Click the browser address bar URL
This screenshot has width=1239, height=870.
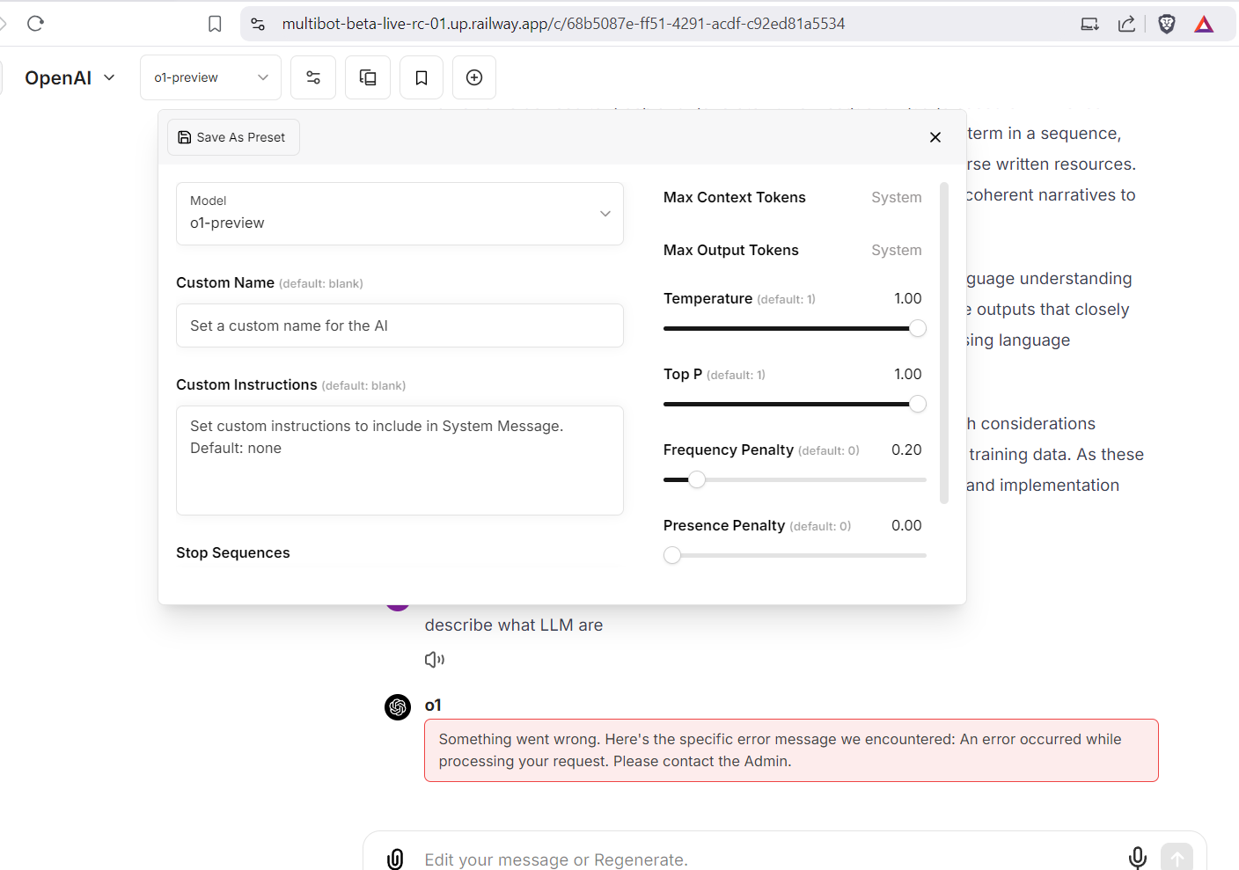563,24
